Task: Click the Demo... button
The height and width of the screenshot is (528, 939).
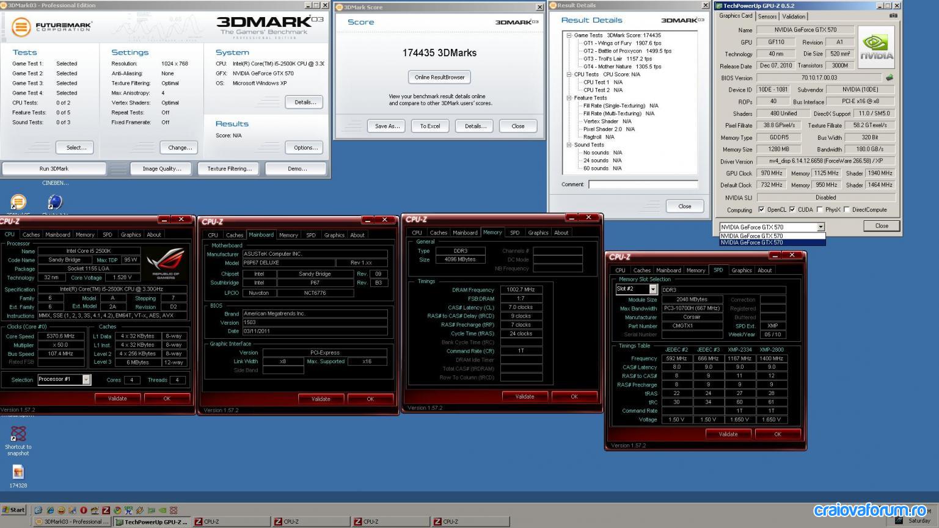Action: pos(298,168)
